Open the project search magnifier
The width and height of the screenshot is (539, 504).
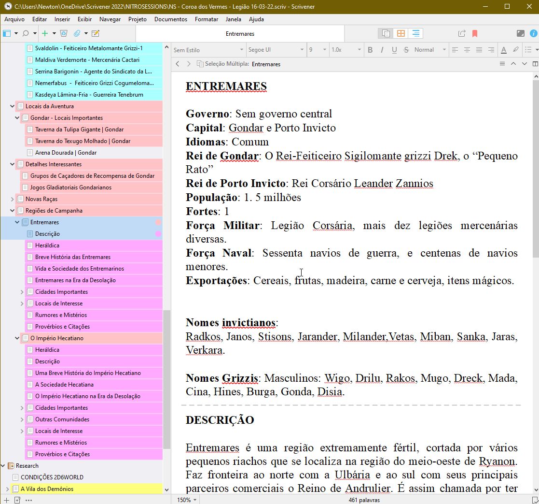[x=26, y=33]
